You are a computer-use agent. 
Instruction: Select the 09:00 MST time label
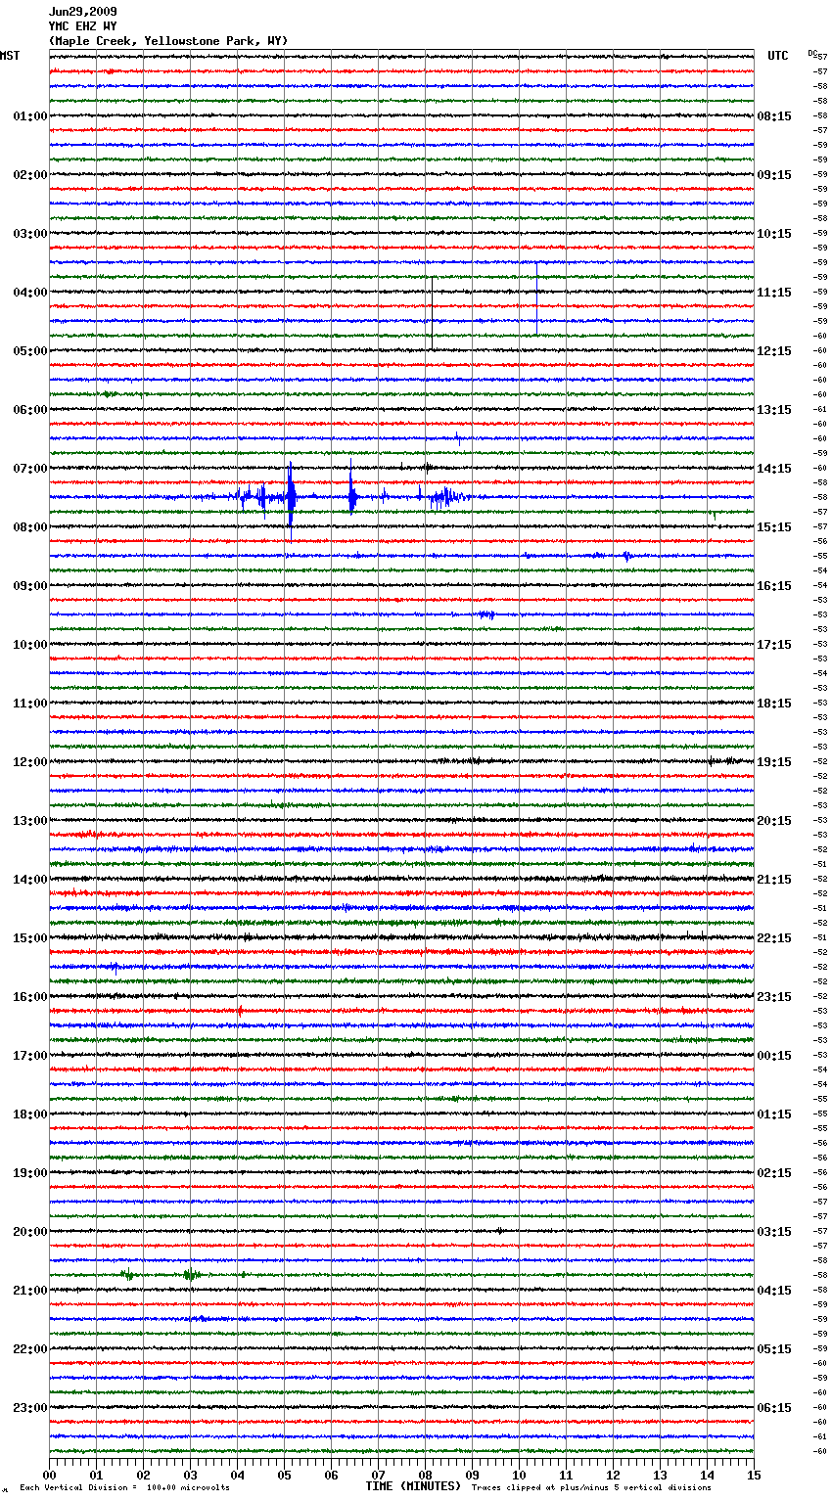[30, 586]
